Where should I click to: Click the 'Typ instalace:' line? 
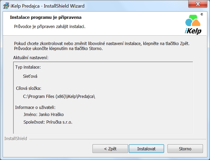click(x=28, y=67)
